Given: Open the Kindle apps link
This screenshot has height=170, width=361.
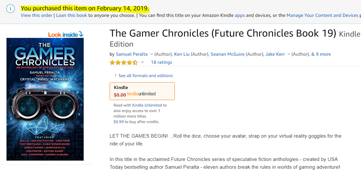Looking at the screenshot, I should click(x=240, y=16).
